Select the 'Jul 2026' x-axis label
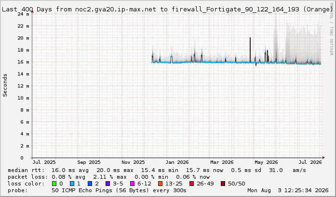Viewport: 336px width, 197px height. 310,162
